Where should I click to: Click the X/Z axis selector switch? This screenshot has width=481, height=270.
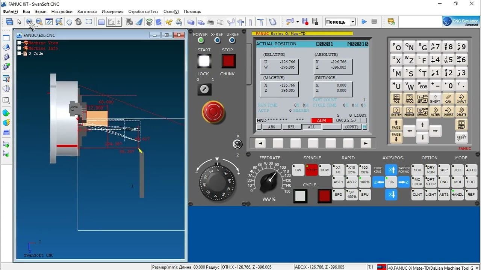(237, 144)
